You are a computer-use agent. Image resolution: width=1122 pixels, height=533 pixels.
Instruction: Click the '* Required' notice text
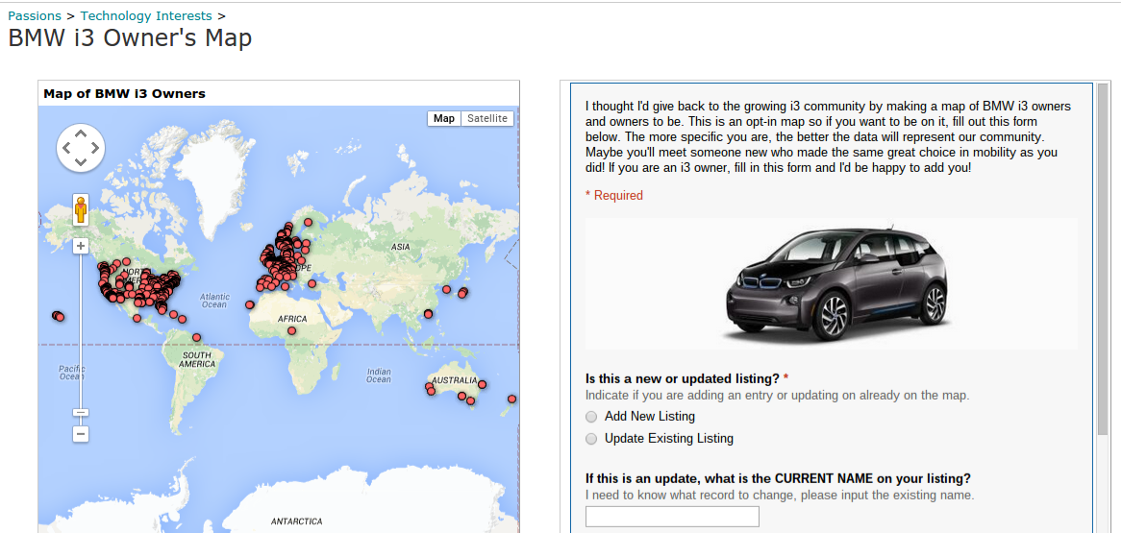pyautogui.click(x=614, y=195)
